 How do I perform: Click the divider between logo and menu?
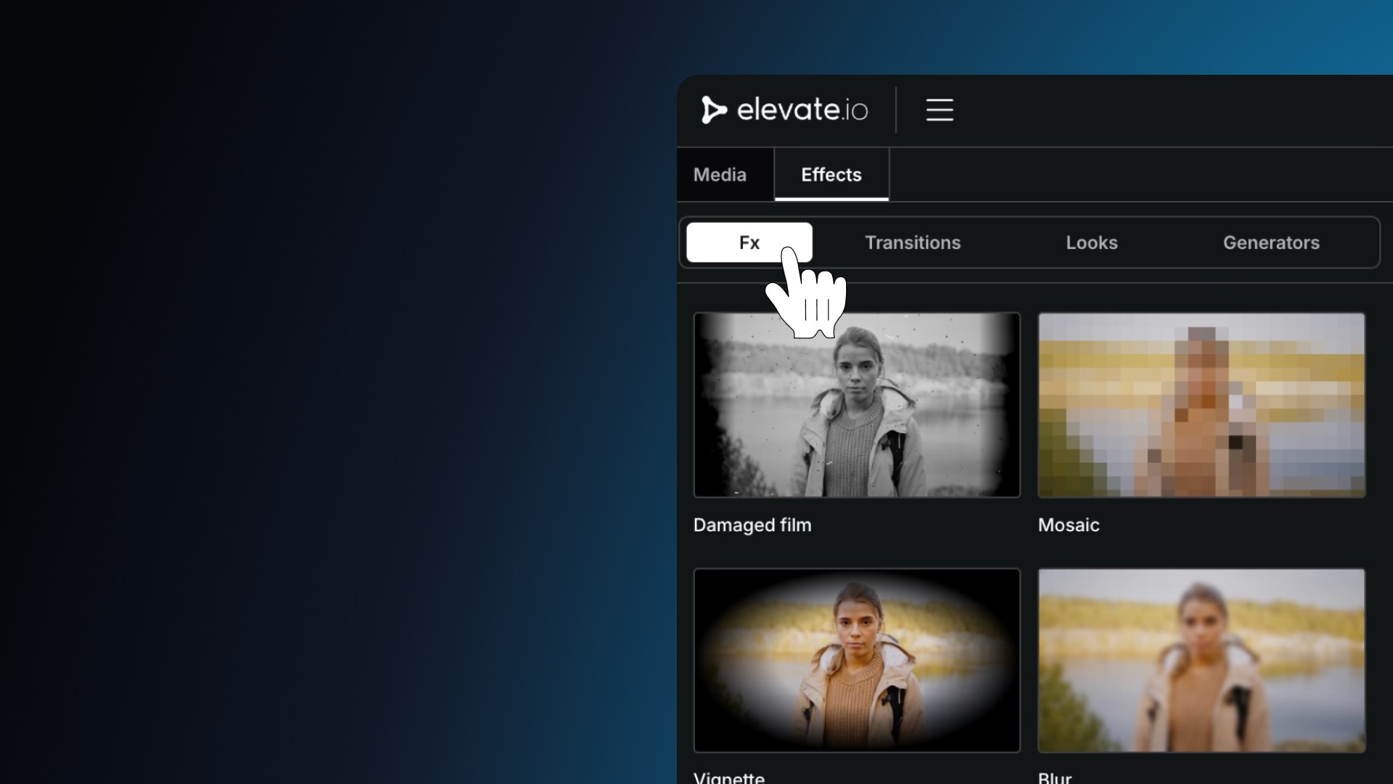click(x=896, y=110)
